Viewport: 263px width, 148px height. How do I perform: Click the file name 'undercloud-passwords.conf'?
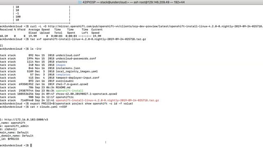pos(76,58)
